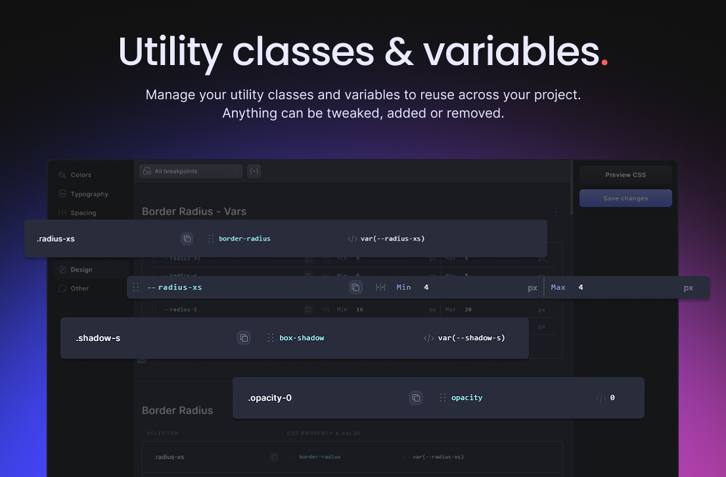
Task: Click the Typography icon in sidebar
Action: point(62,194)
